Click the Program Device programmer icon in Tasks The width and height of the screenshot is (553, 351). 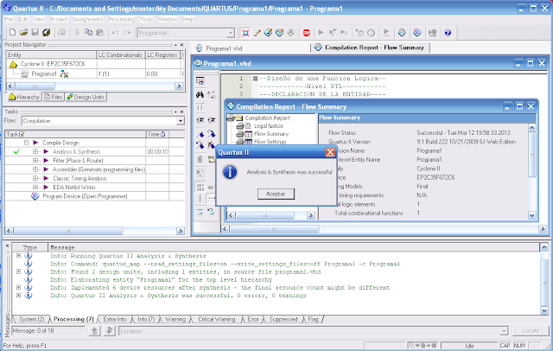point(35,196)
